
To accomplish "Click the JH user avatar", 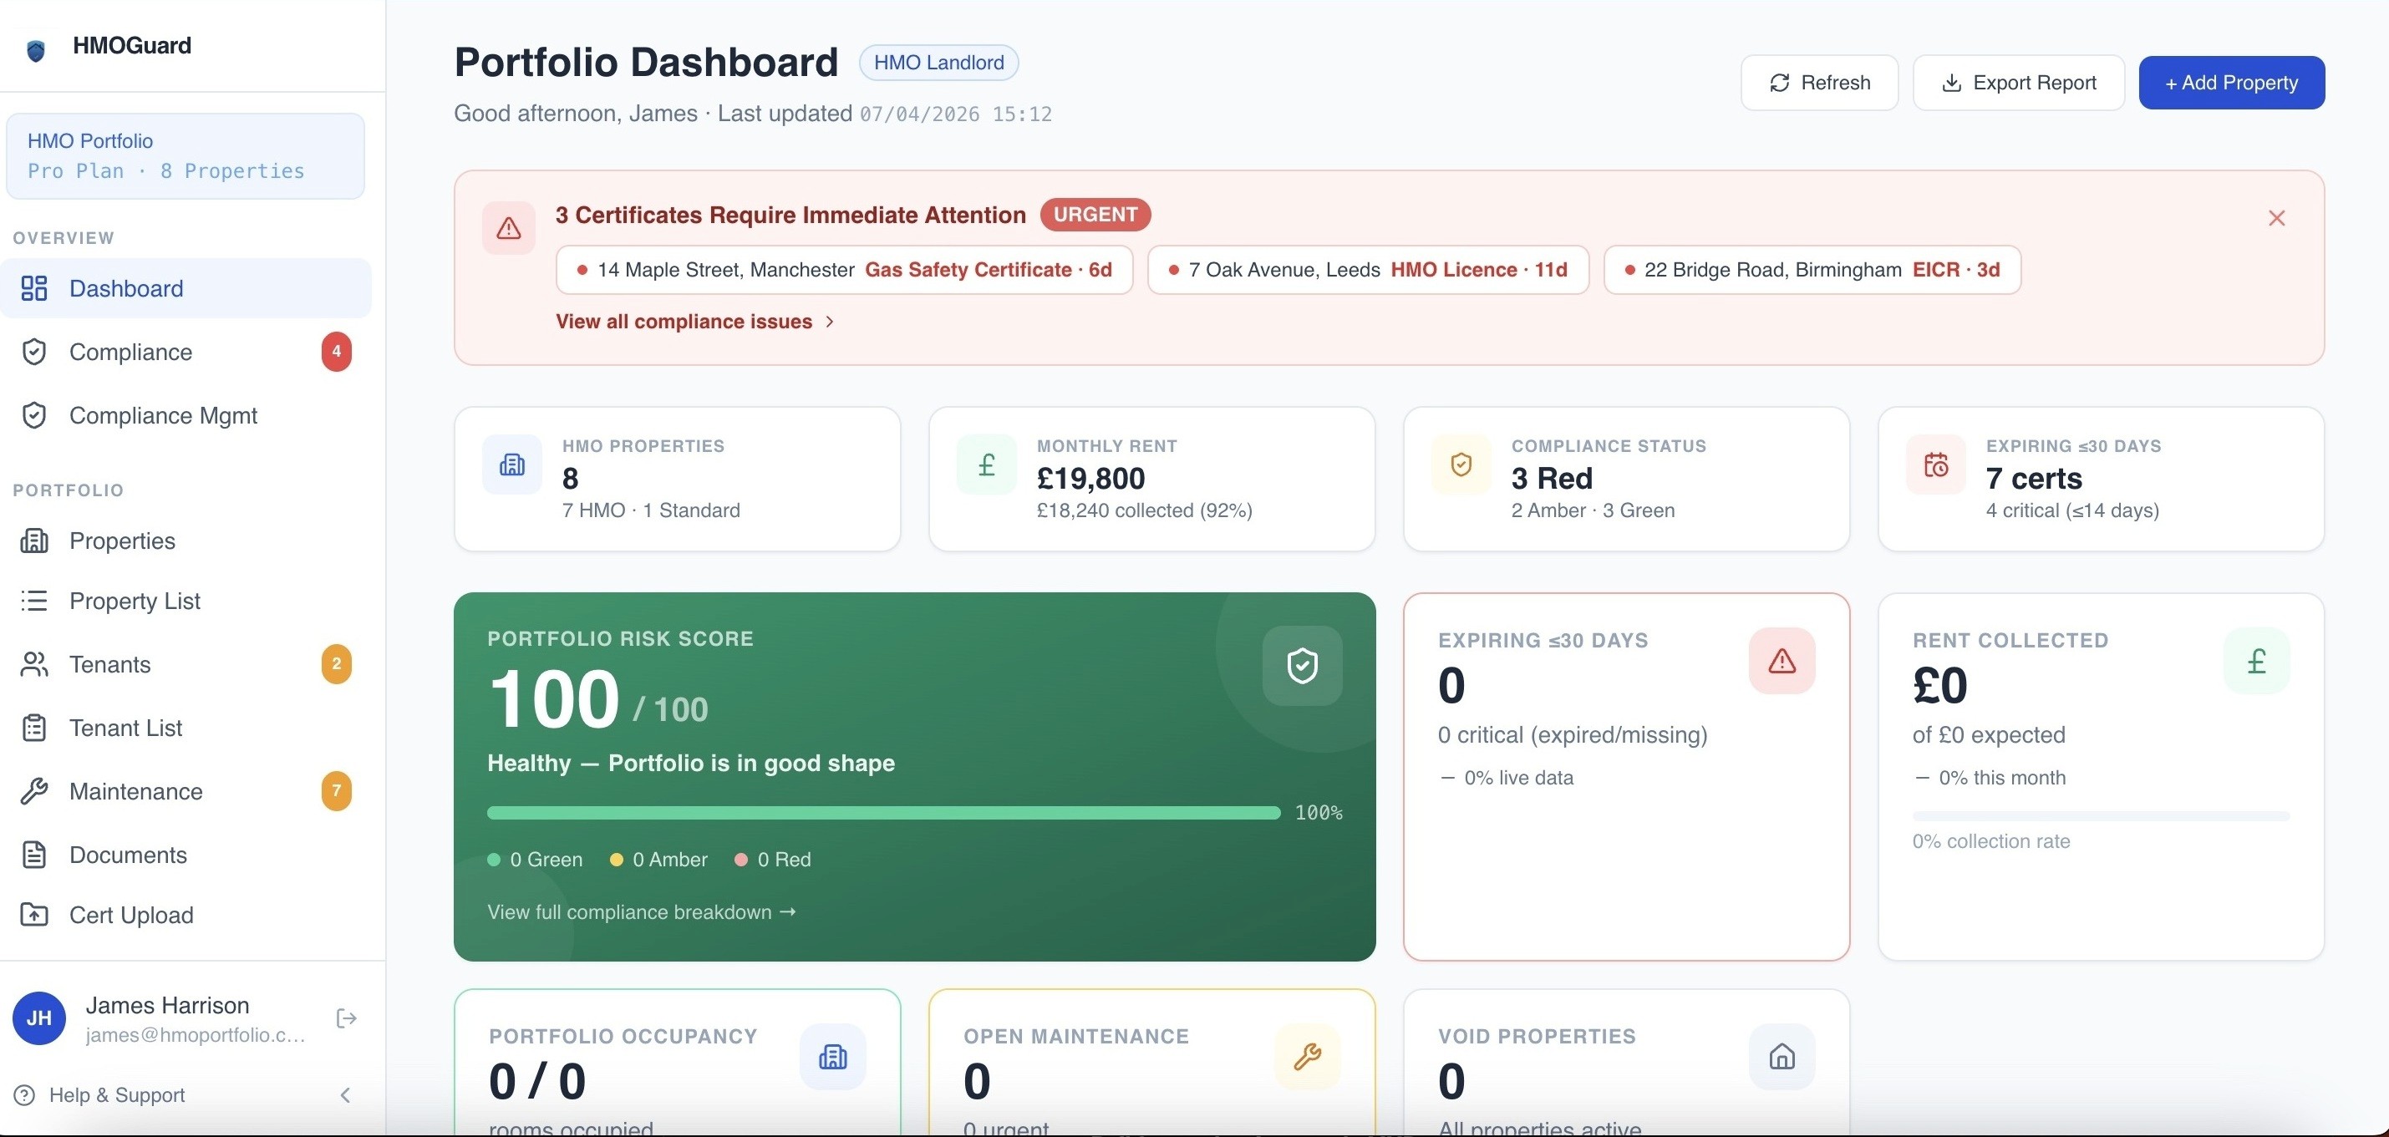I will click(39, 1018).
